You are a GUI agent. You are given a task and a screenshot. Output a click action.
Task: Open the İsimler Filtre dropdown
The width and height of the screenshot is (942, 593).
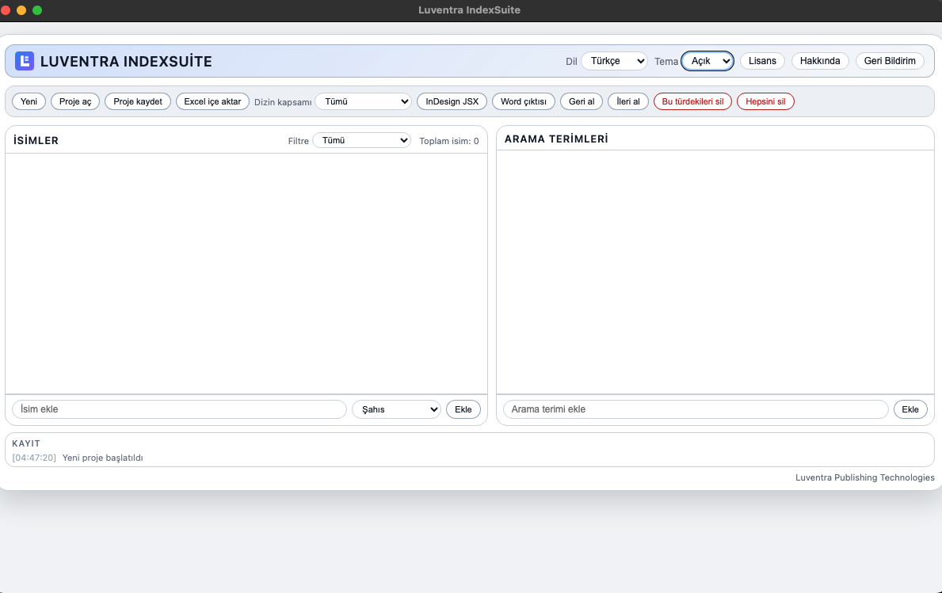(x=361, y=141)
